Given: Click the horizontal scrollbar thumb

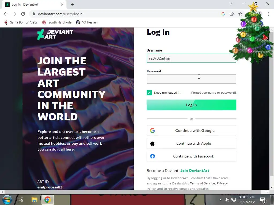Looking at the screenshot, I should pos(132,192).
